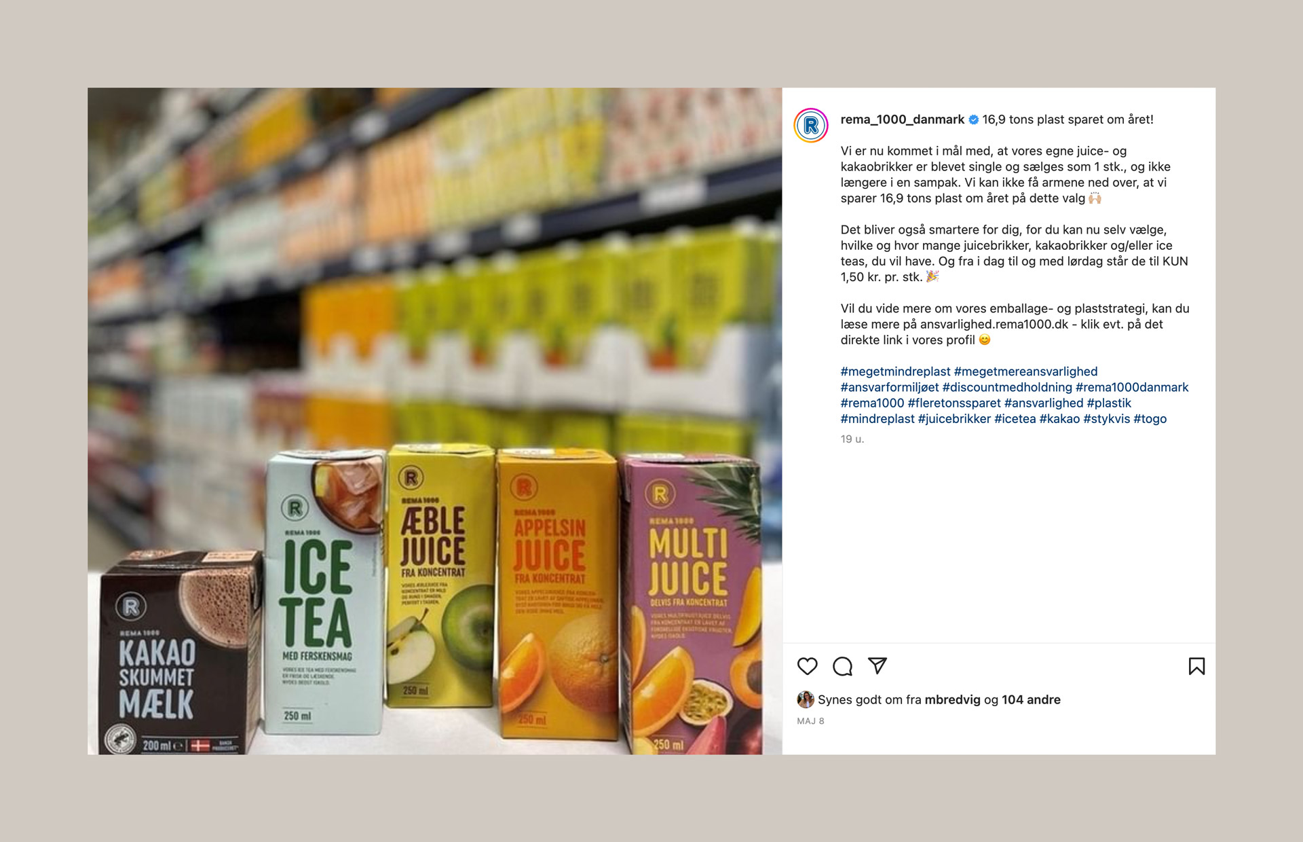
Task: Click the juice cartons post photo
Action: click(434, 421)
